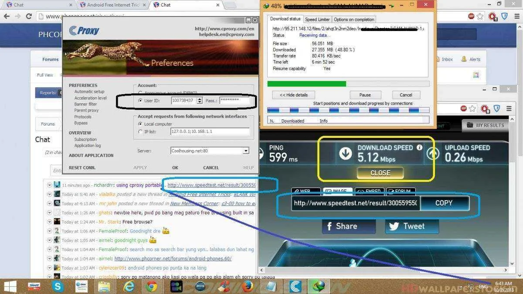Open Banner filter in the CProxy preferences
The image size is (523, 294).
[x=85, y=104]
